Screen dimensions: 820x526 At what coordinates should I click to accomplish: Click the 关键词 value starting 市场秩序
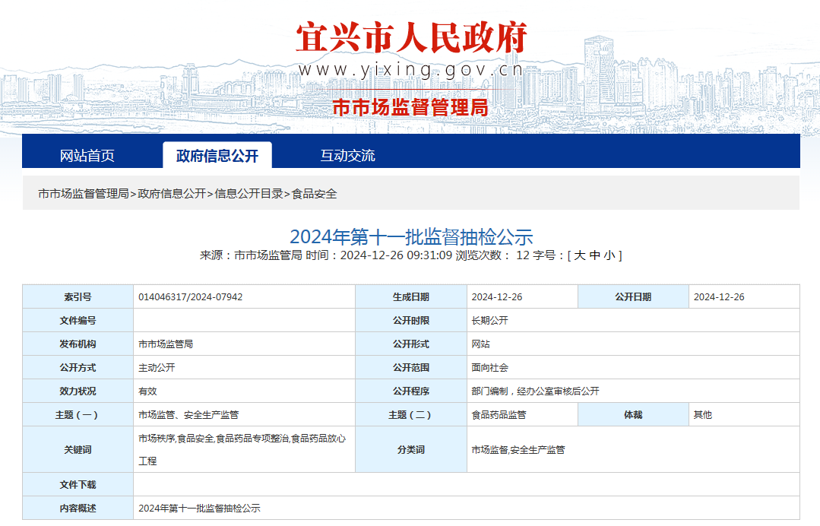[x=242, y=450]
